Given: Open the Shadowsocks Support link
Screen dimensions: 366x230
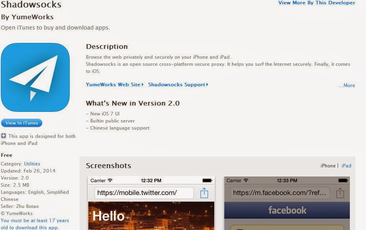Looking at the screenshot, I should pos(178,84).
